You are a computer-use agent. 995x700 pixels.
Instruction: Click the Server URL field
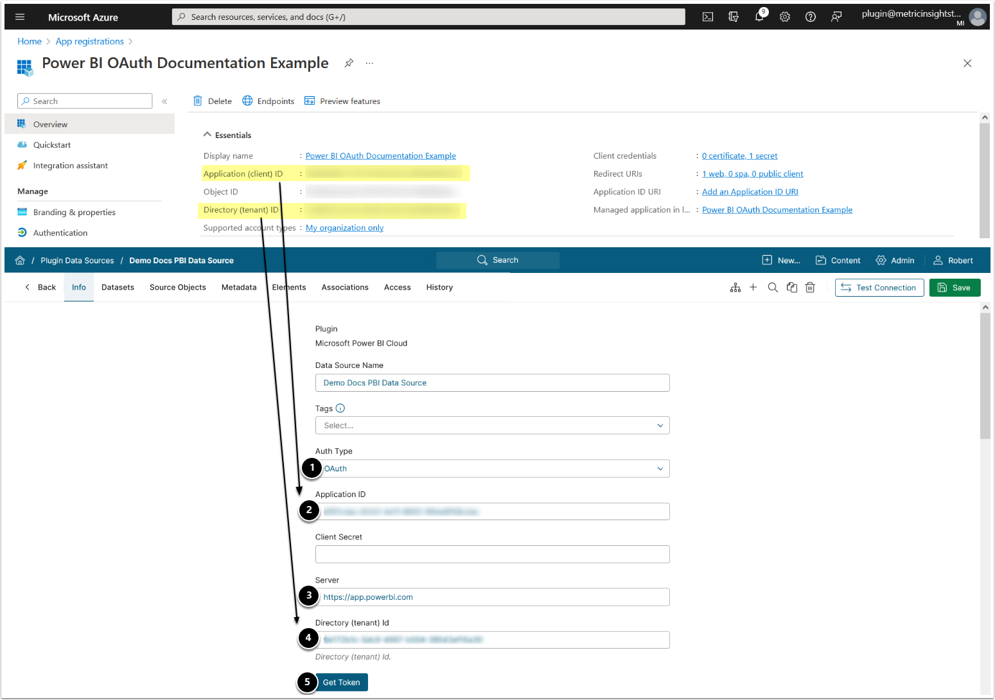click(x=493, y=597)
